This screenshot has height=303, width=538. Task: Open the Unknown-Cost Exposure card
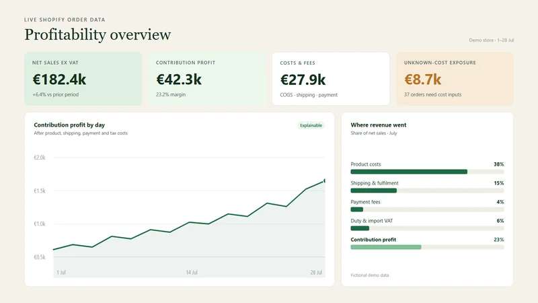click(x=455, y=79)
